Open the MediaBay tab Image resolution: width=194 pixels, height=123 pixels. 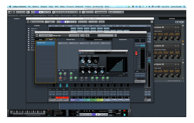click(172, 19)
